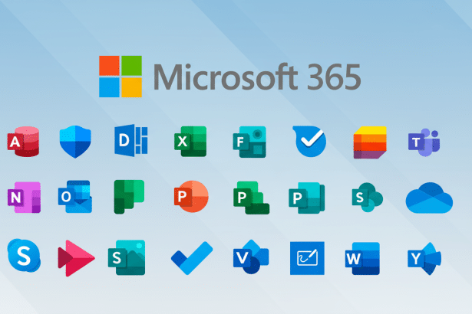This screenshot has width=472, height=314.
Task: Click the Kaizala checkmark bubble icon
Action: [309, 141]
